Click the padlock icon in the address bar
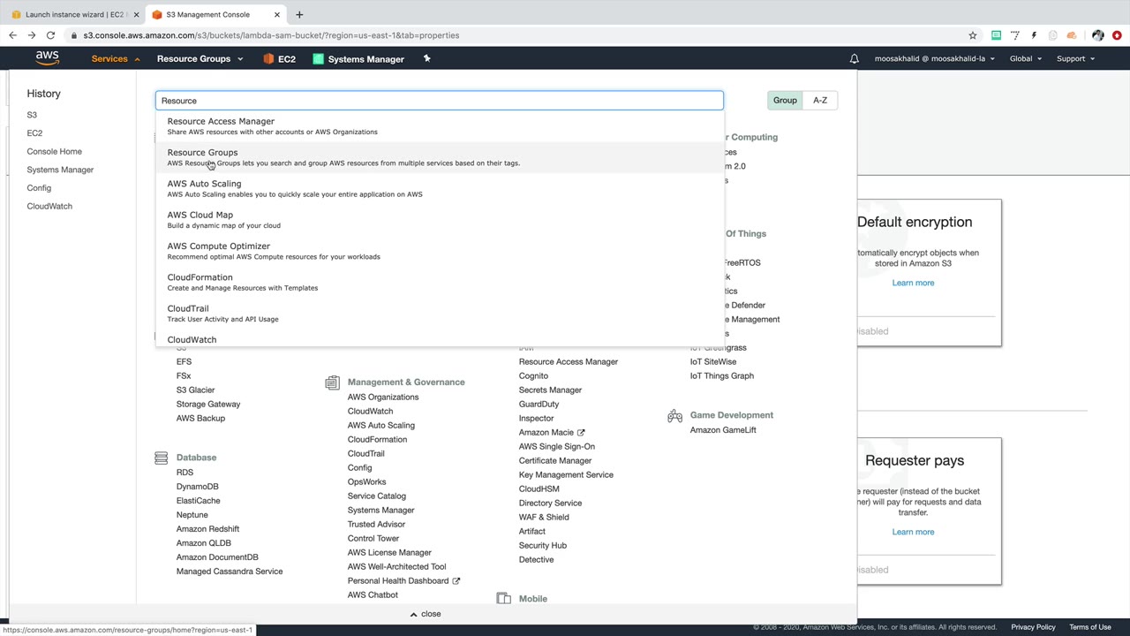 pyautogui.click(x=76, y=35)
